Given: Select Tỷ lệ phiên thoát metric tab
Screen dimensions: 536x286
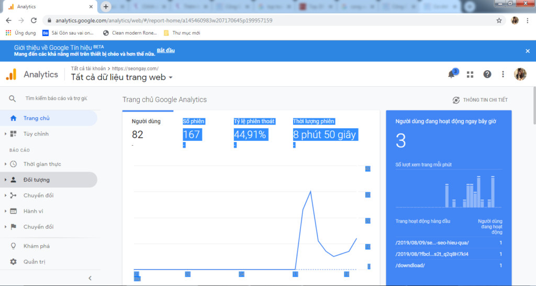Looking at the screenshot, I should click(x=254, y=134).
